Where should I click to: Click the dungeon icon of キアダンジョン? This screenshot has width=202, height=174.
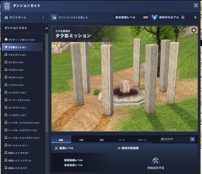click(6, 62)
